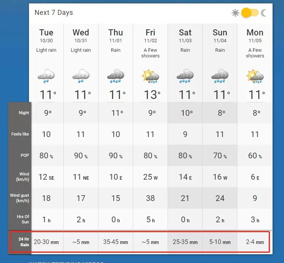Click Thursday's 11° night temperature
The height and width of the screenshot is (263, 284).
(117, 113)
